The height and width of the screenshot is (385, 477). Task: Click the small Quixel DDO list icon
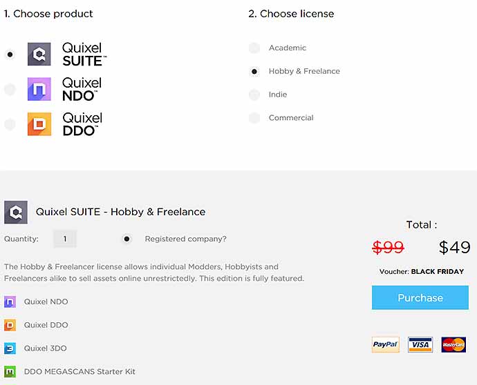[x=10, y=325]
